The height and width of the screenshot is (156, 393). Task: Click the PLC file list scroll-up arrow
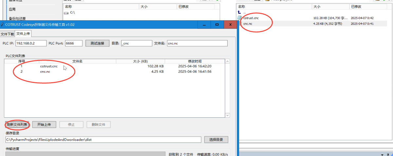228,62
